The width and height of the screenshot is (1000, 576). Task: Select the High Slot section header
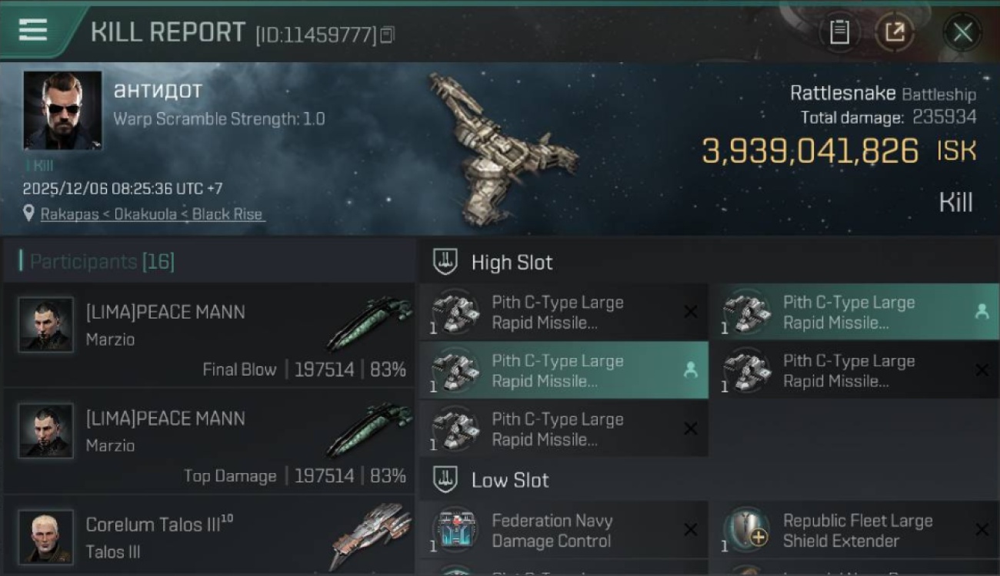click(x=512, y=262)
